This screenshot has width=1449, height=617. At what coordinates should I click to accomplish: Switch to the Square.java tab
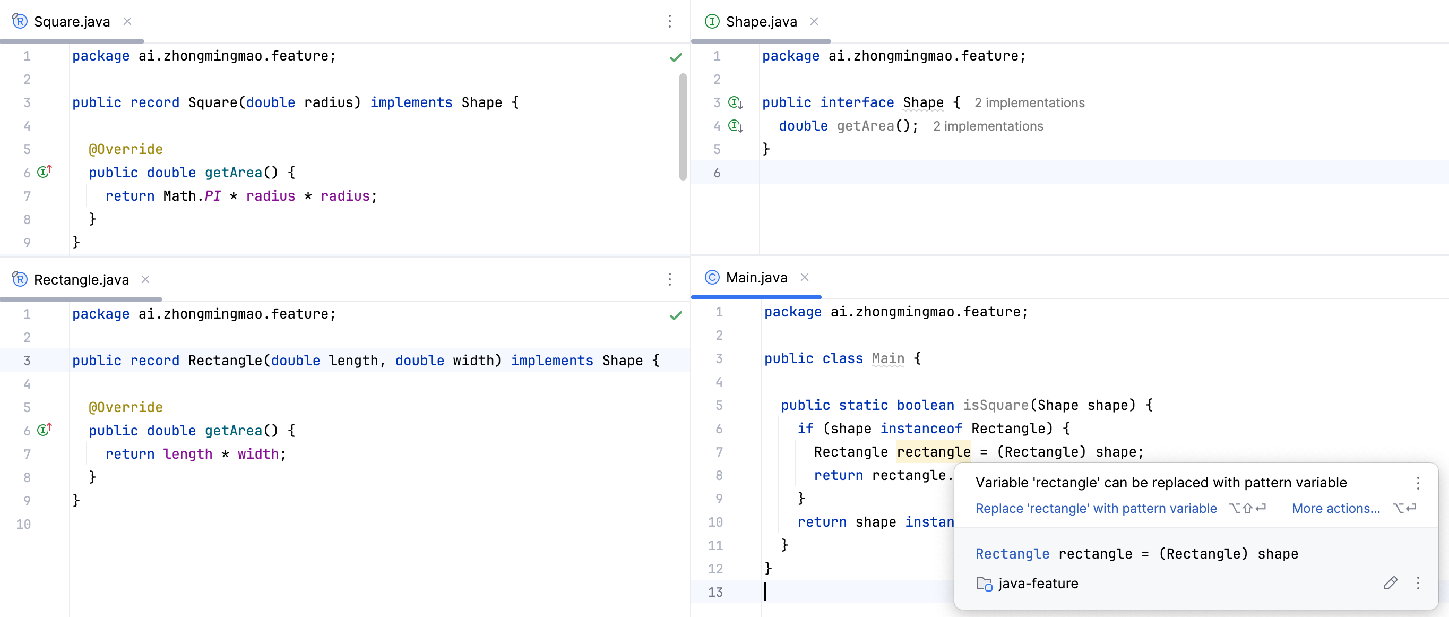pos(72,21)
